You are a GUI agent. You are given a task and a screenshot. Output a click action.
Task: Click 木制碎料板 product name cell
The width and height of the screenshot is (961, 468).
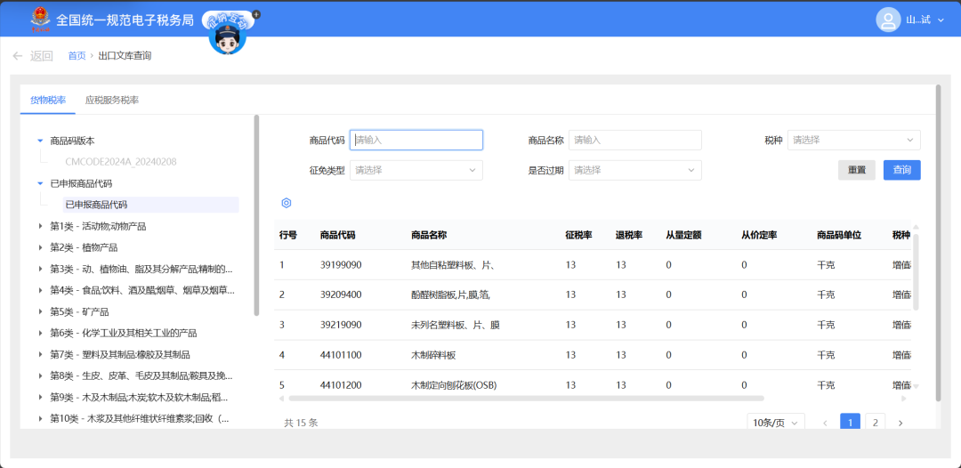433,355
